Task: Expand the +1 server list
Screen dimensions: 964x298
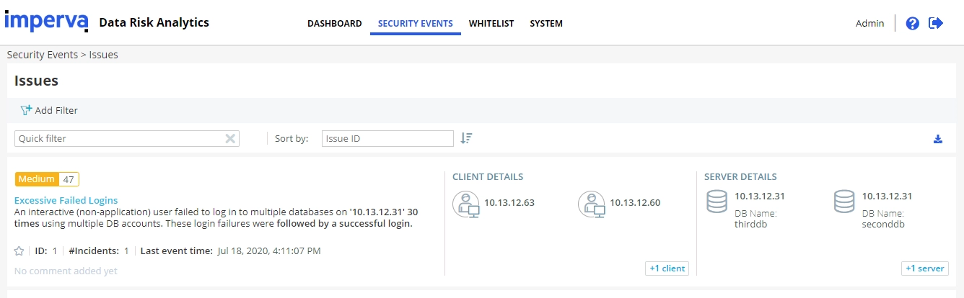Action: (x=925, y=268)
